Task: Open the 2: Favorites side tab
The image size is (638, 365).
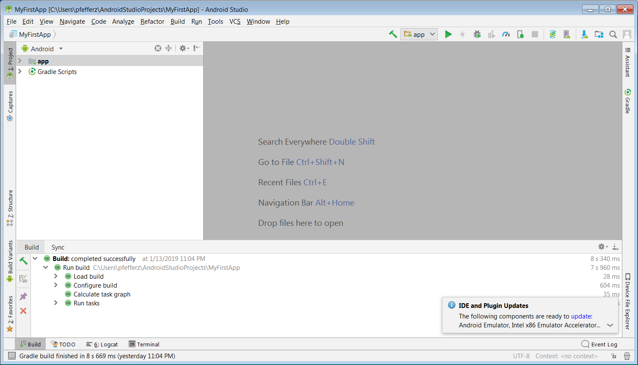Action: [10, 314]
